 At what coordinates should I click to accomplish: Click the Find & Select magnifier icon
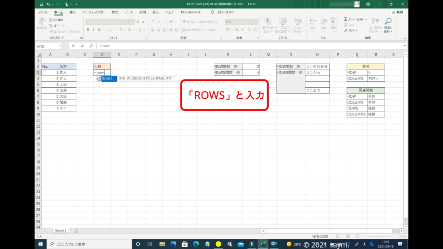point(388,21)
